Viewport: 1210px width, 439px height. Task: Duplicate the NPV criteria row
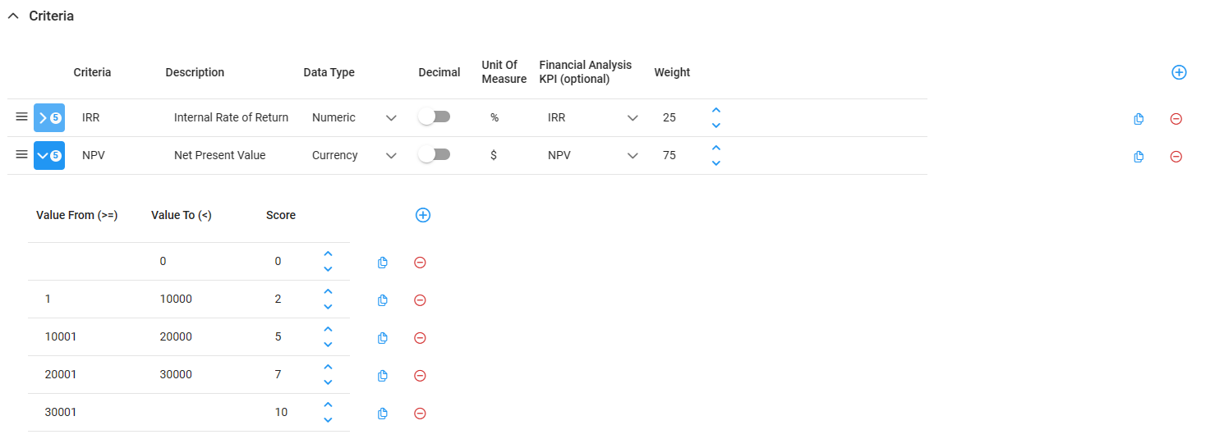1139,157
